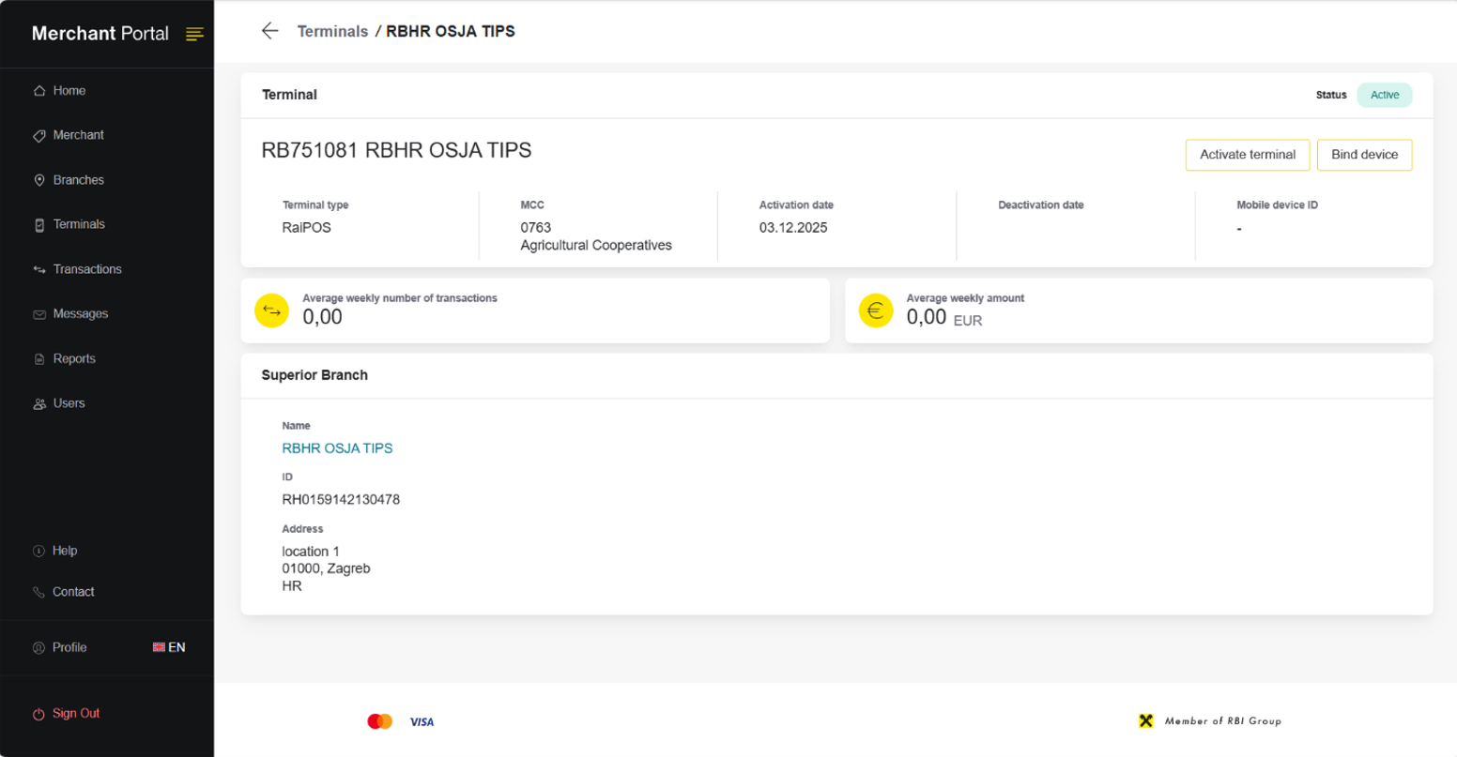Click the Mobile device ID label
This screenshot has width=1457, height=757.
tap(1278, 205)
